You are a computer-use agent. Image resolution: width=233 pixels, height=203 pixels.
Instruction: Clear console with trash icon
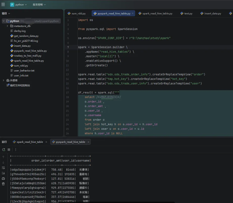[x=3, y=184]
